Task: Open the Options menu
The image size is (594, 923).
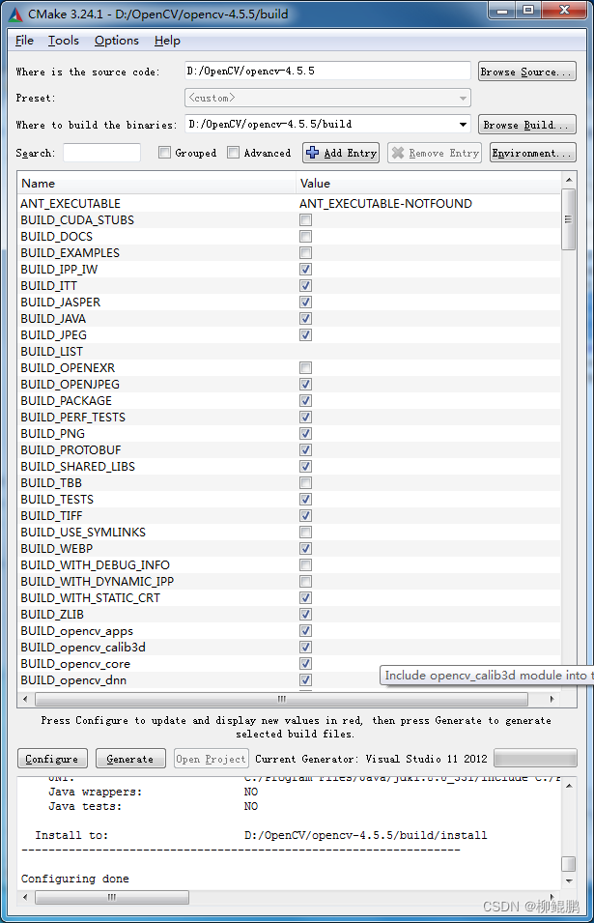Action: (x=117, y=40)
